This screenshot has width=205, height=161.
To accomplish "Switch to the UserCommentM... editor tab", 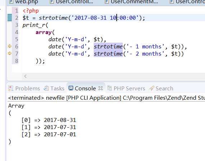I will pyautogui.click(x=131, y=2).
